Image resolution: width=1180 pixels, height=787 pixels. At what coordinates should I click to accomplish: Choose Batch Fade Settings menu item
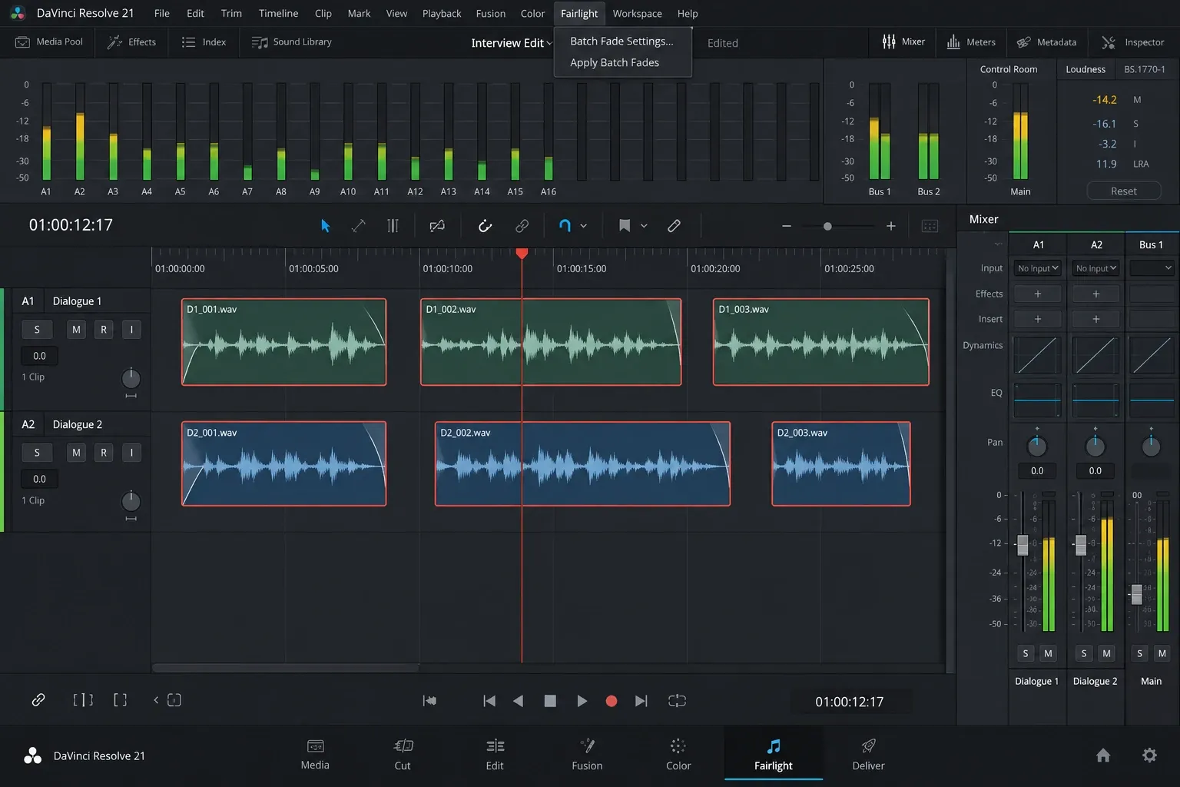tap(622, 41)
